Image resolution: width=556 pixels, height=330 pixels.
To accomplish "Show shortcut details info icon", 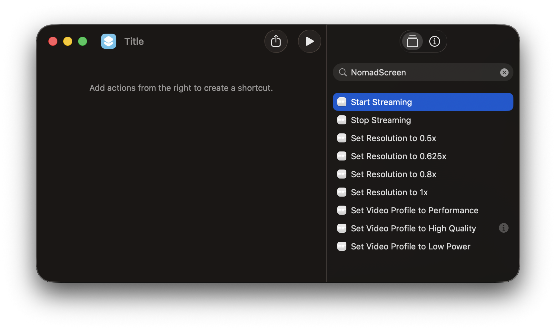I will (x=434, y=41).
